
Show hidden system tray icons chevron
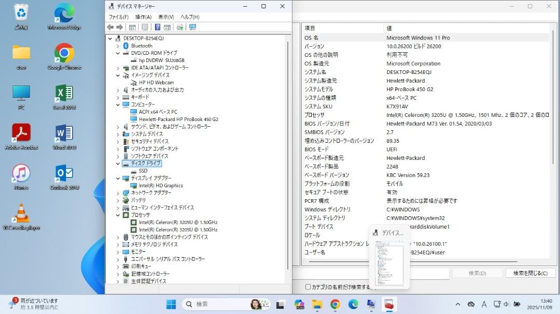coord(457,304)
